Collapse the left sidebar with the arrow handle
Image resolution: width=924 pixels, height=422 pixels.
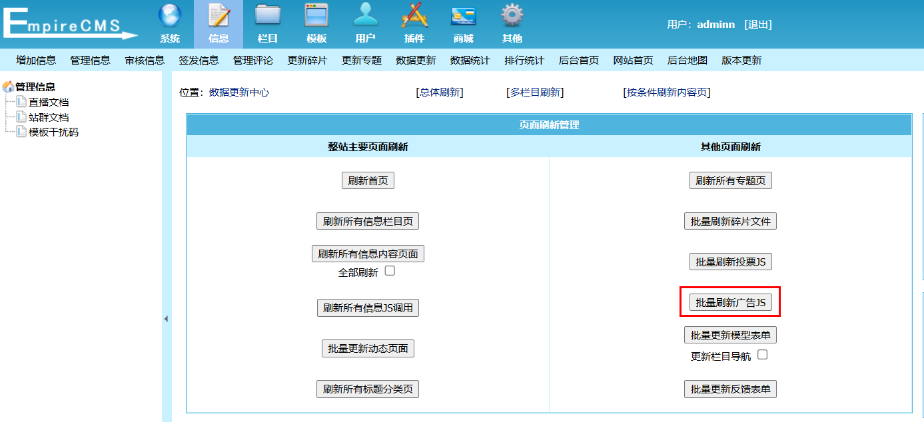pos(166,319)
